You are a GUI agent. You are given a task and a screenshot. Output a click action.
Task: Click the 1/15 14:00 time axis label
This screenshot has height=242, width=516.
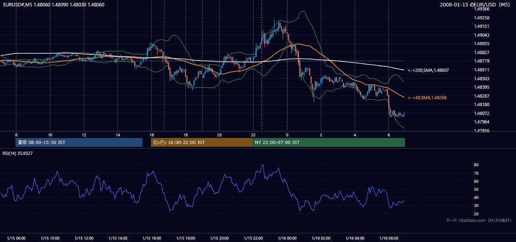click(118, 238)
